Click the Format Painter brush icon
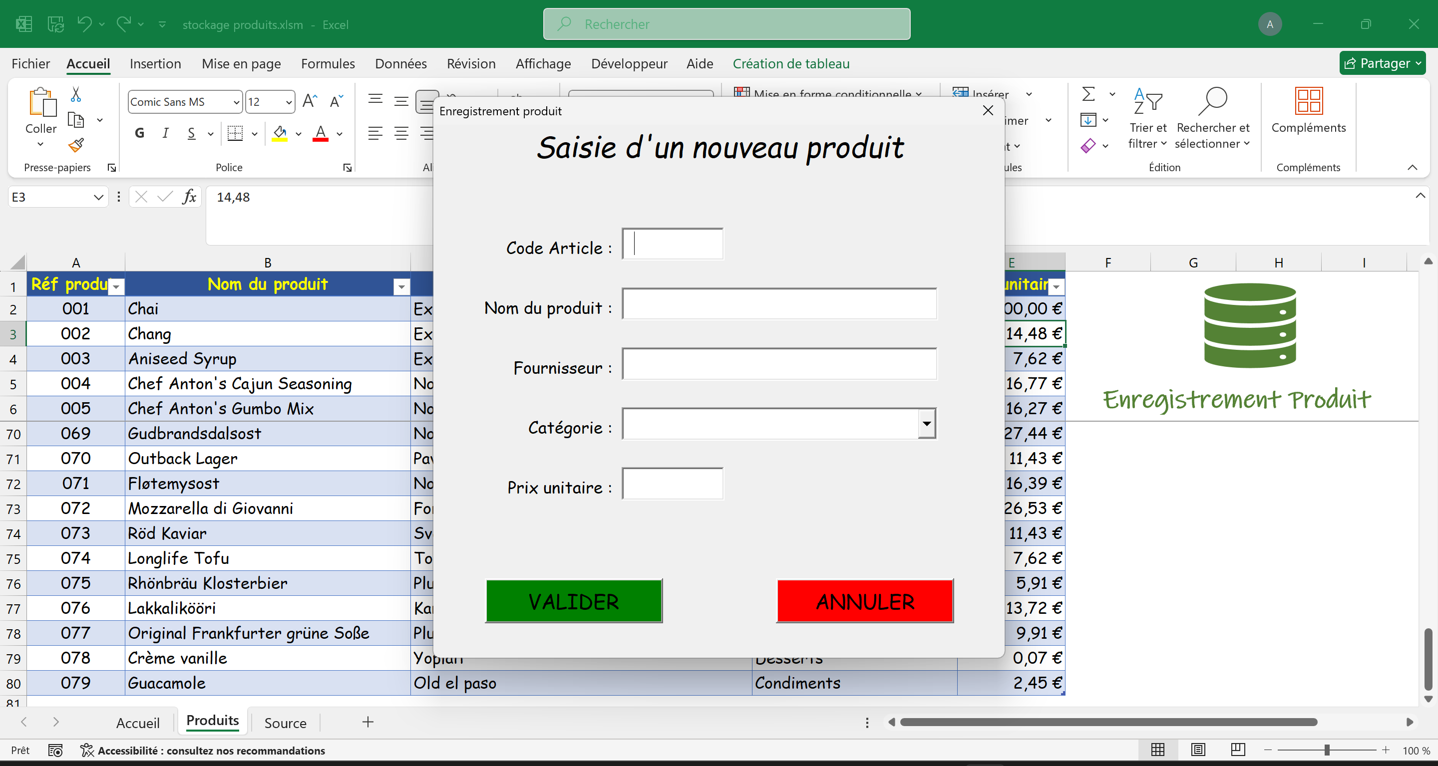This screenshot has width=1438, height=766. pos(76,146)
